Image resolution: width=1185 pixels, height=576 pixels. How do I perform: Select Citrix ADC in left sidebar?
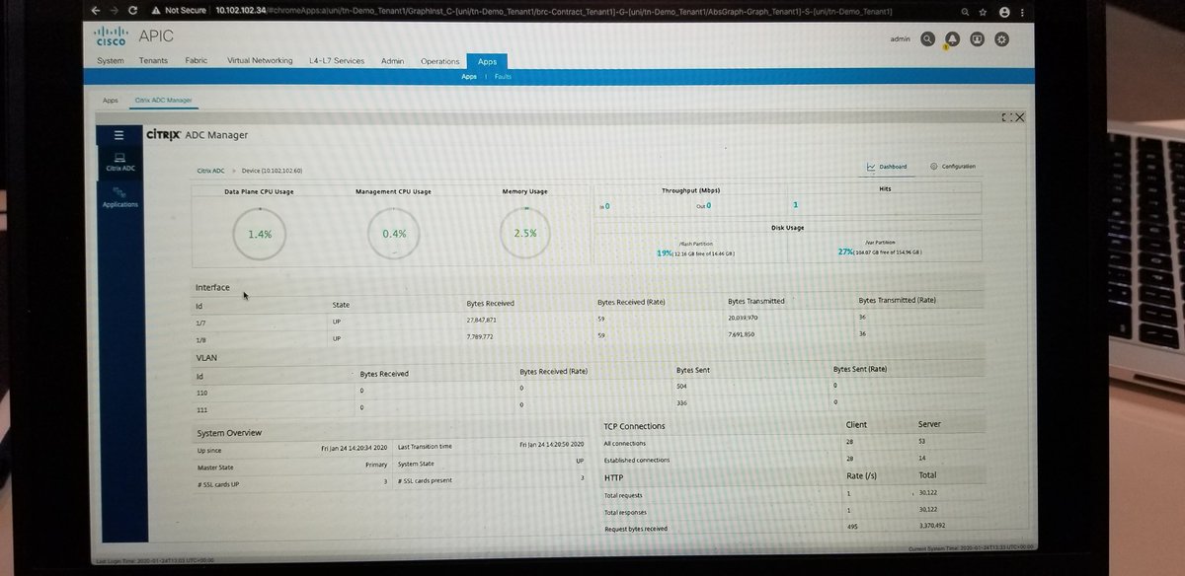coord(119,163)
